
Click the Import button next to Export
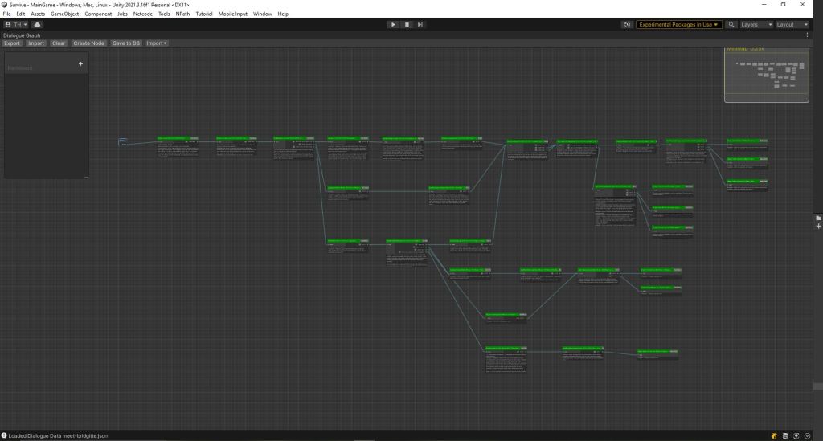[36, 43]
